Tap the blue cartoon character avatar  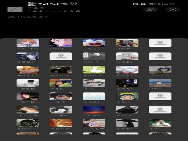94,43
